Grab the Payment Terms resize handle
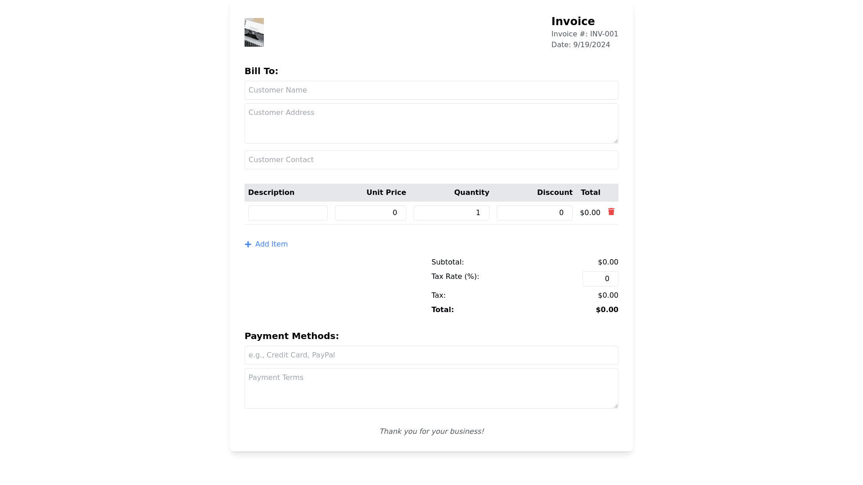The height and width of the screenshot is (485, 863). pos(616,406)
